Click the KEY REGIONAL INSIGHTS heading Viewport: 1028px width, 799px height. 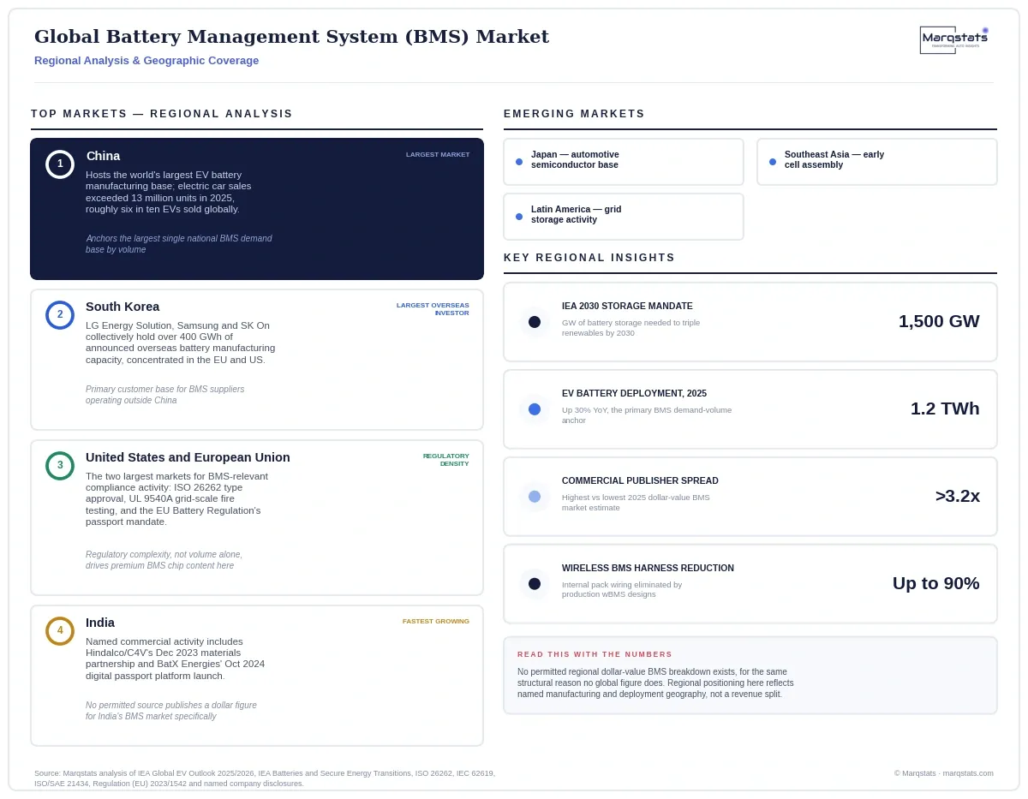(x=589, y=258)
